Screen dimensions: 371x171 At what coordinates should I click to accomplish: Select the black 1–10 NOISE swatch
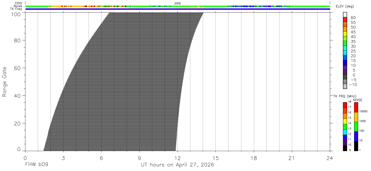(x=356, y=146)
